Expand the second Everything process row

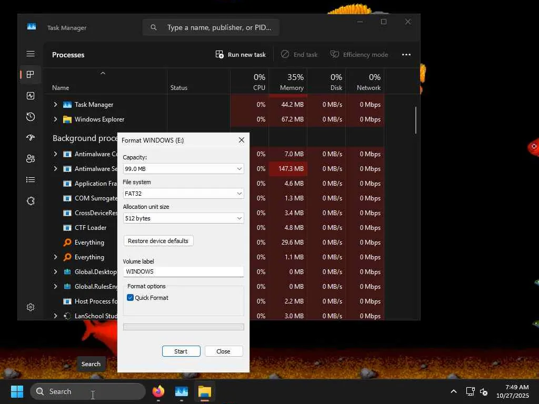[x=55, y=257]
